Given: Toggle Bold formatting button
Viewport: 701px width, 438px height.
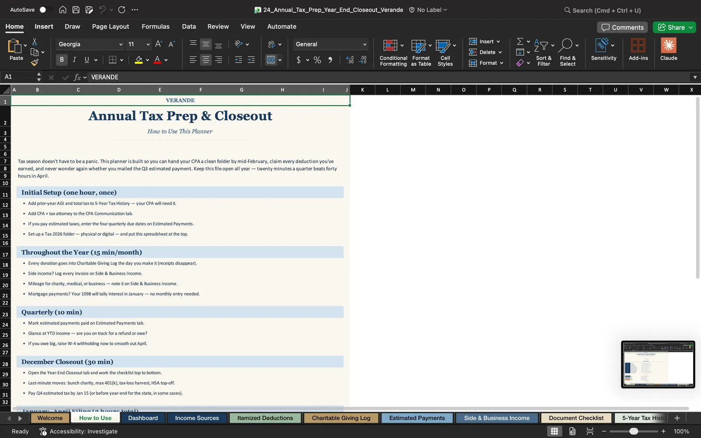Looking at the screenshot, I should (62, 60).
